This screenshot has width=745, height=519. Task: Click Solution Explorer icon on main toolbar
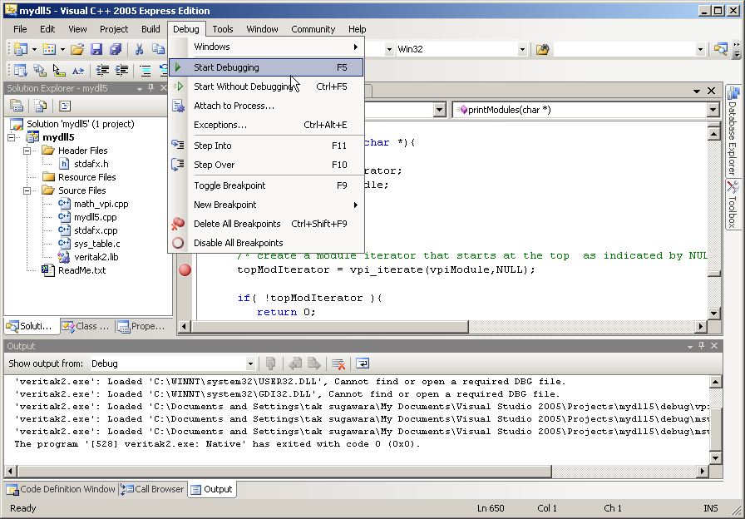click(720, 49)
